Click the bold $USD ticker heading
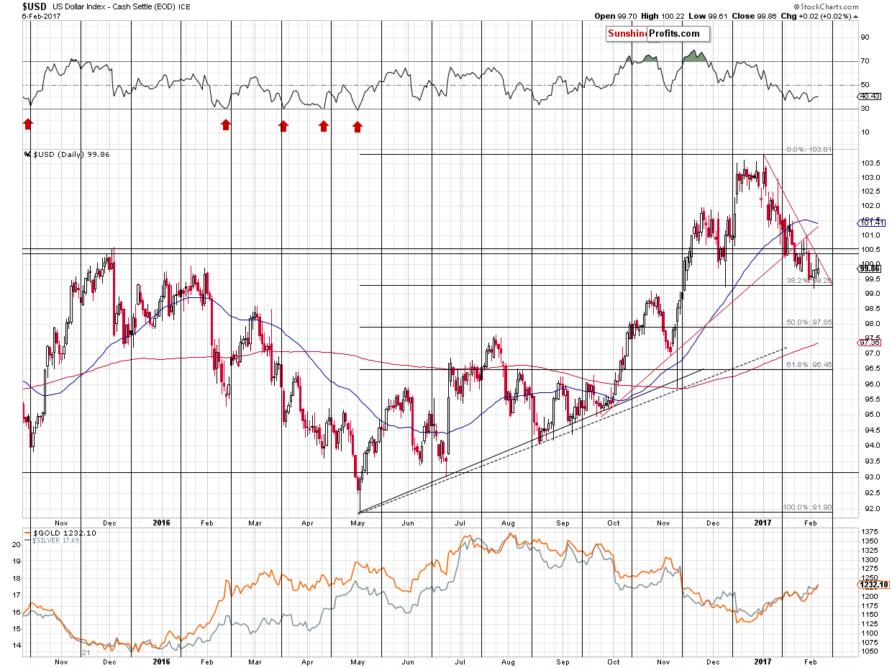The width and height of the screenshot is (892, 668). (35, 6)
